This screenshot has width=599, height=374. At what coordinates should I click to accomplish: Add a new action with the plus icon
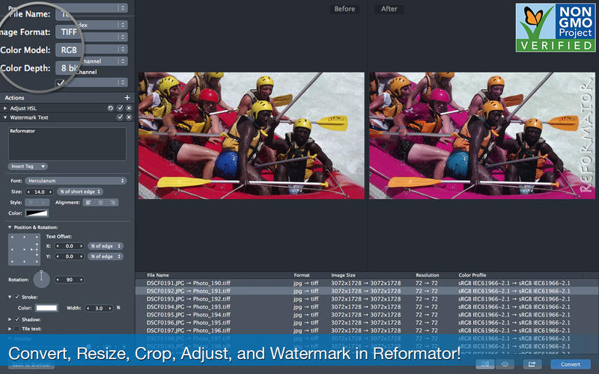click(x=127, y=98)
